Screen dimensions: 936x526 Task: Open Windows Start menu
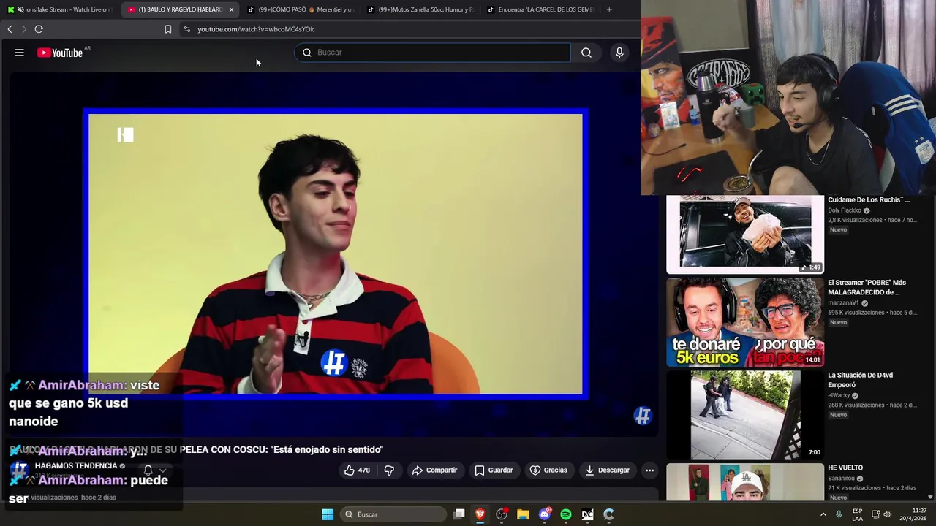[328, 514]
